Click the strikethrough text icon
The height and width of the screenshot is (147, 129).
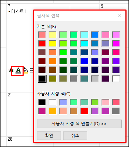coord(11,70)
